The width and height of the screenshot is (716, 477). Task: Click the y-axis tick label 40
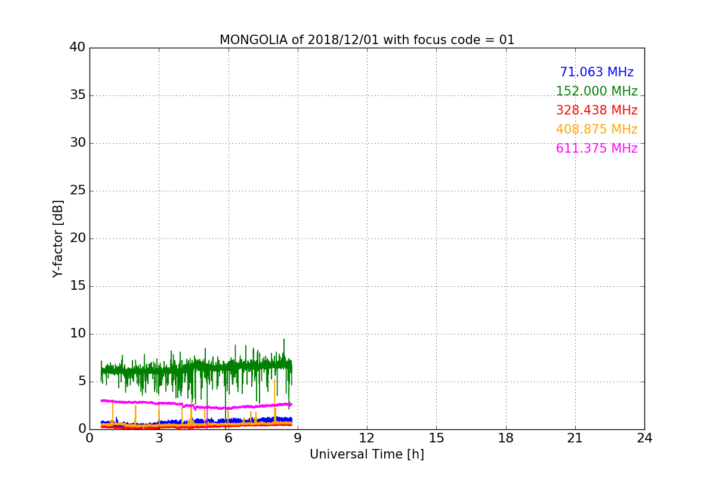[78, 48]
